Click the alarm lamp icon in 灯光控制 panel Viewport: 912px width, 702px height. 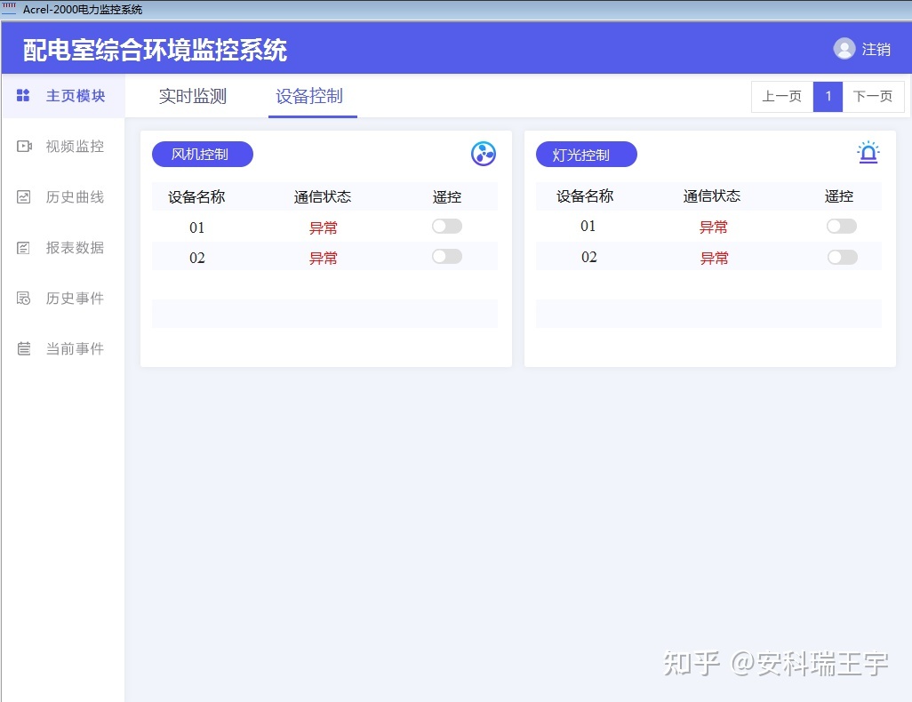[868, 152]
